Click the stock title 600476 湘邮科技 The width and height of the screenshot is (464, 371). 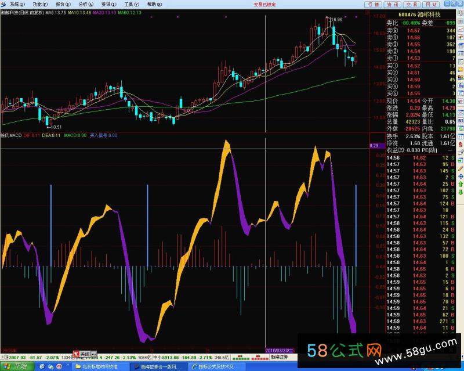pos(419,15)
